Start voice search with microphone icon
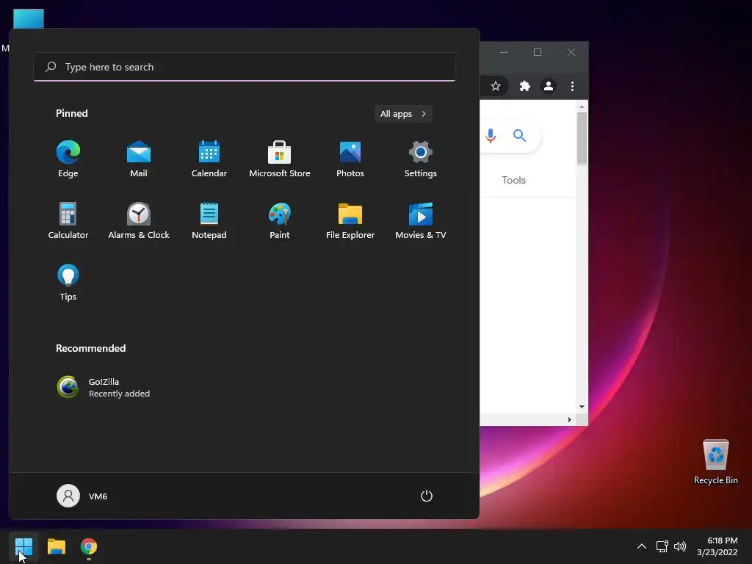The height and width of the screenshot is (564, 752). [x=490, y=136]
